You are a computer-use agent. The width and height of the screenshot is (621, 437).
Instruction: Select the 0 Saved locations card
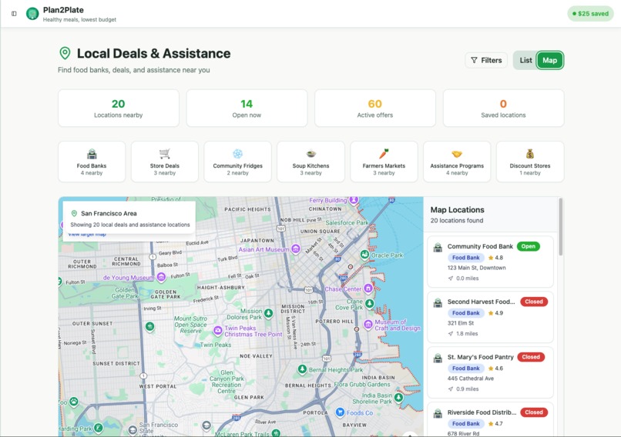tap(503, 108)
